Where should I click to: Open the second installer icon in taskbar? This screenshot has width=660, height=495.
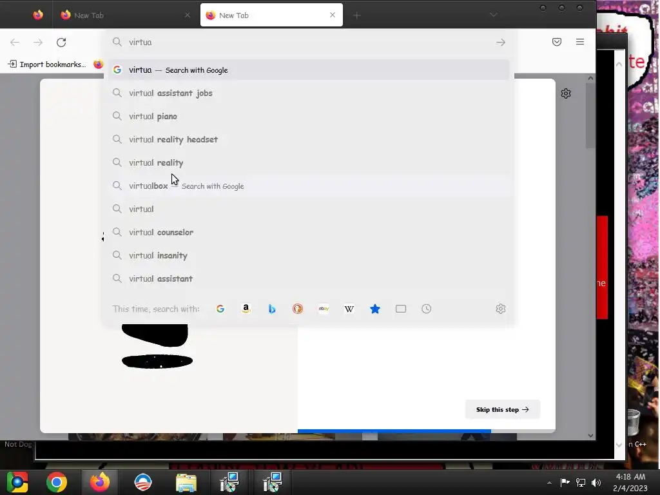273,482
